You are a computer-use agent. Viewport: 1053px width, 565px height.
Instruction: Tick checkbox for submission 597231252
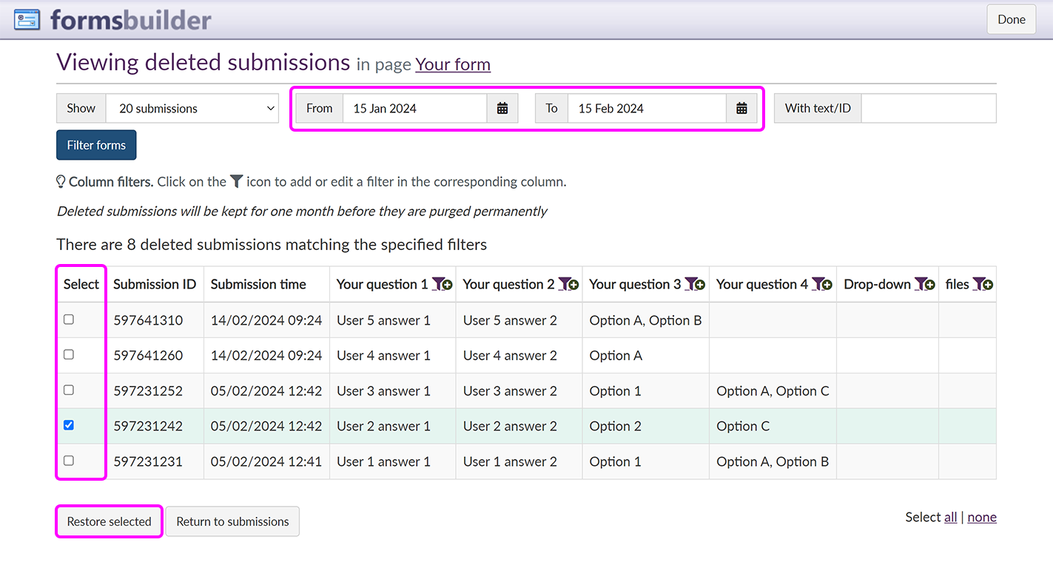69,390
